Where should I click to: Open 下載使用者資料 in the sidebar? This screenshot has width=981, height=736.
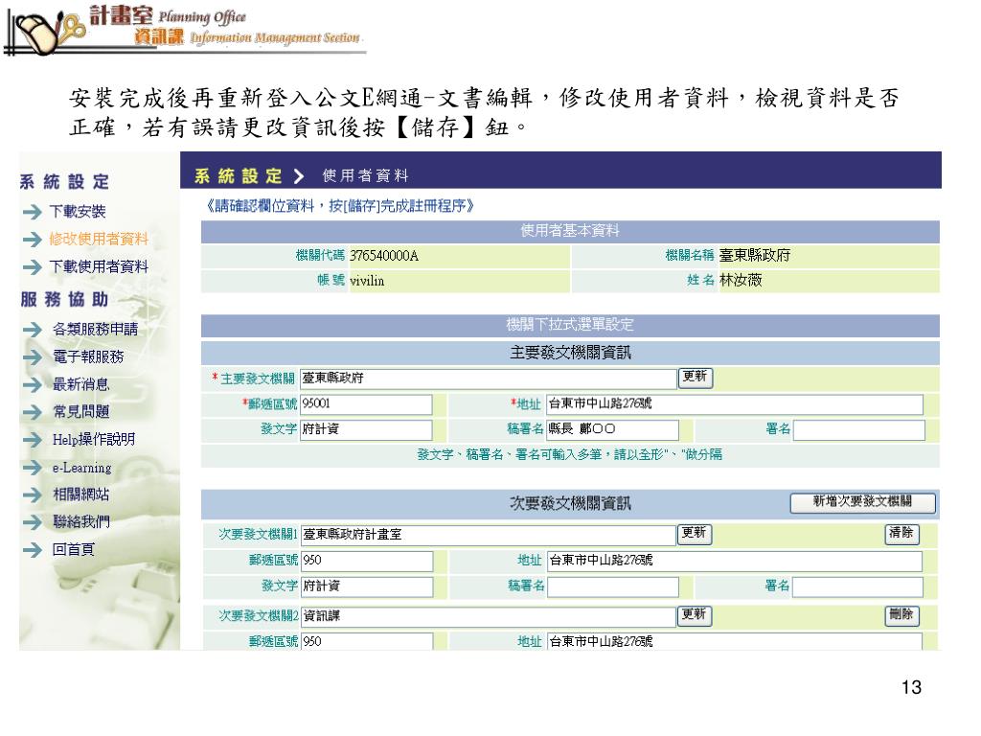(99, 266)
